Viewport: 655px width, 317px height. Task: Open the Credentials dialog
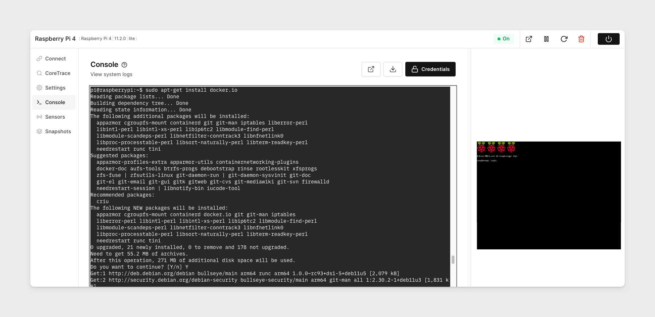coord(430,69)
